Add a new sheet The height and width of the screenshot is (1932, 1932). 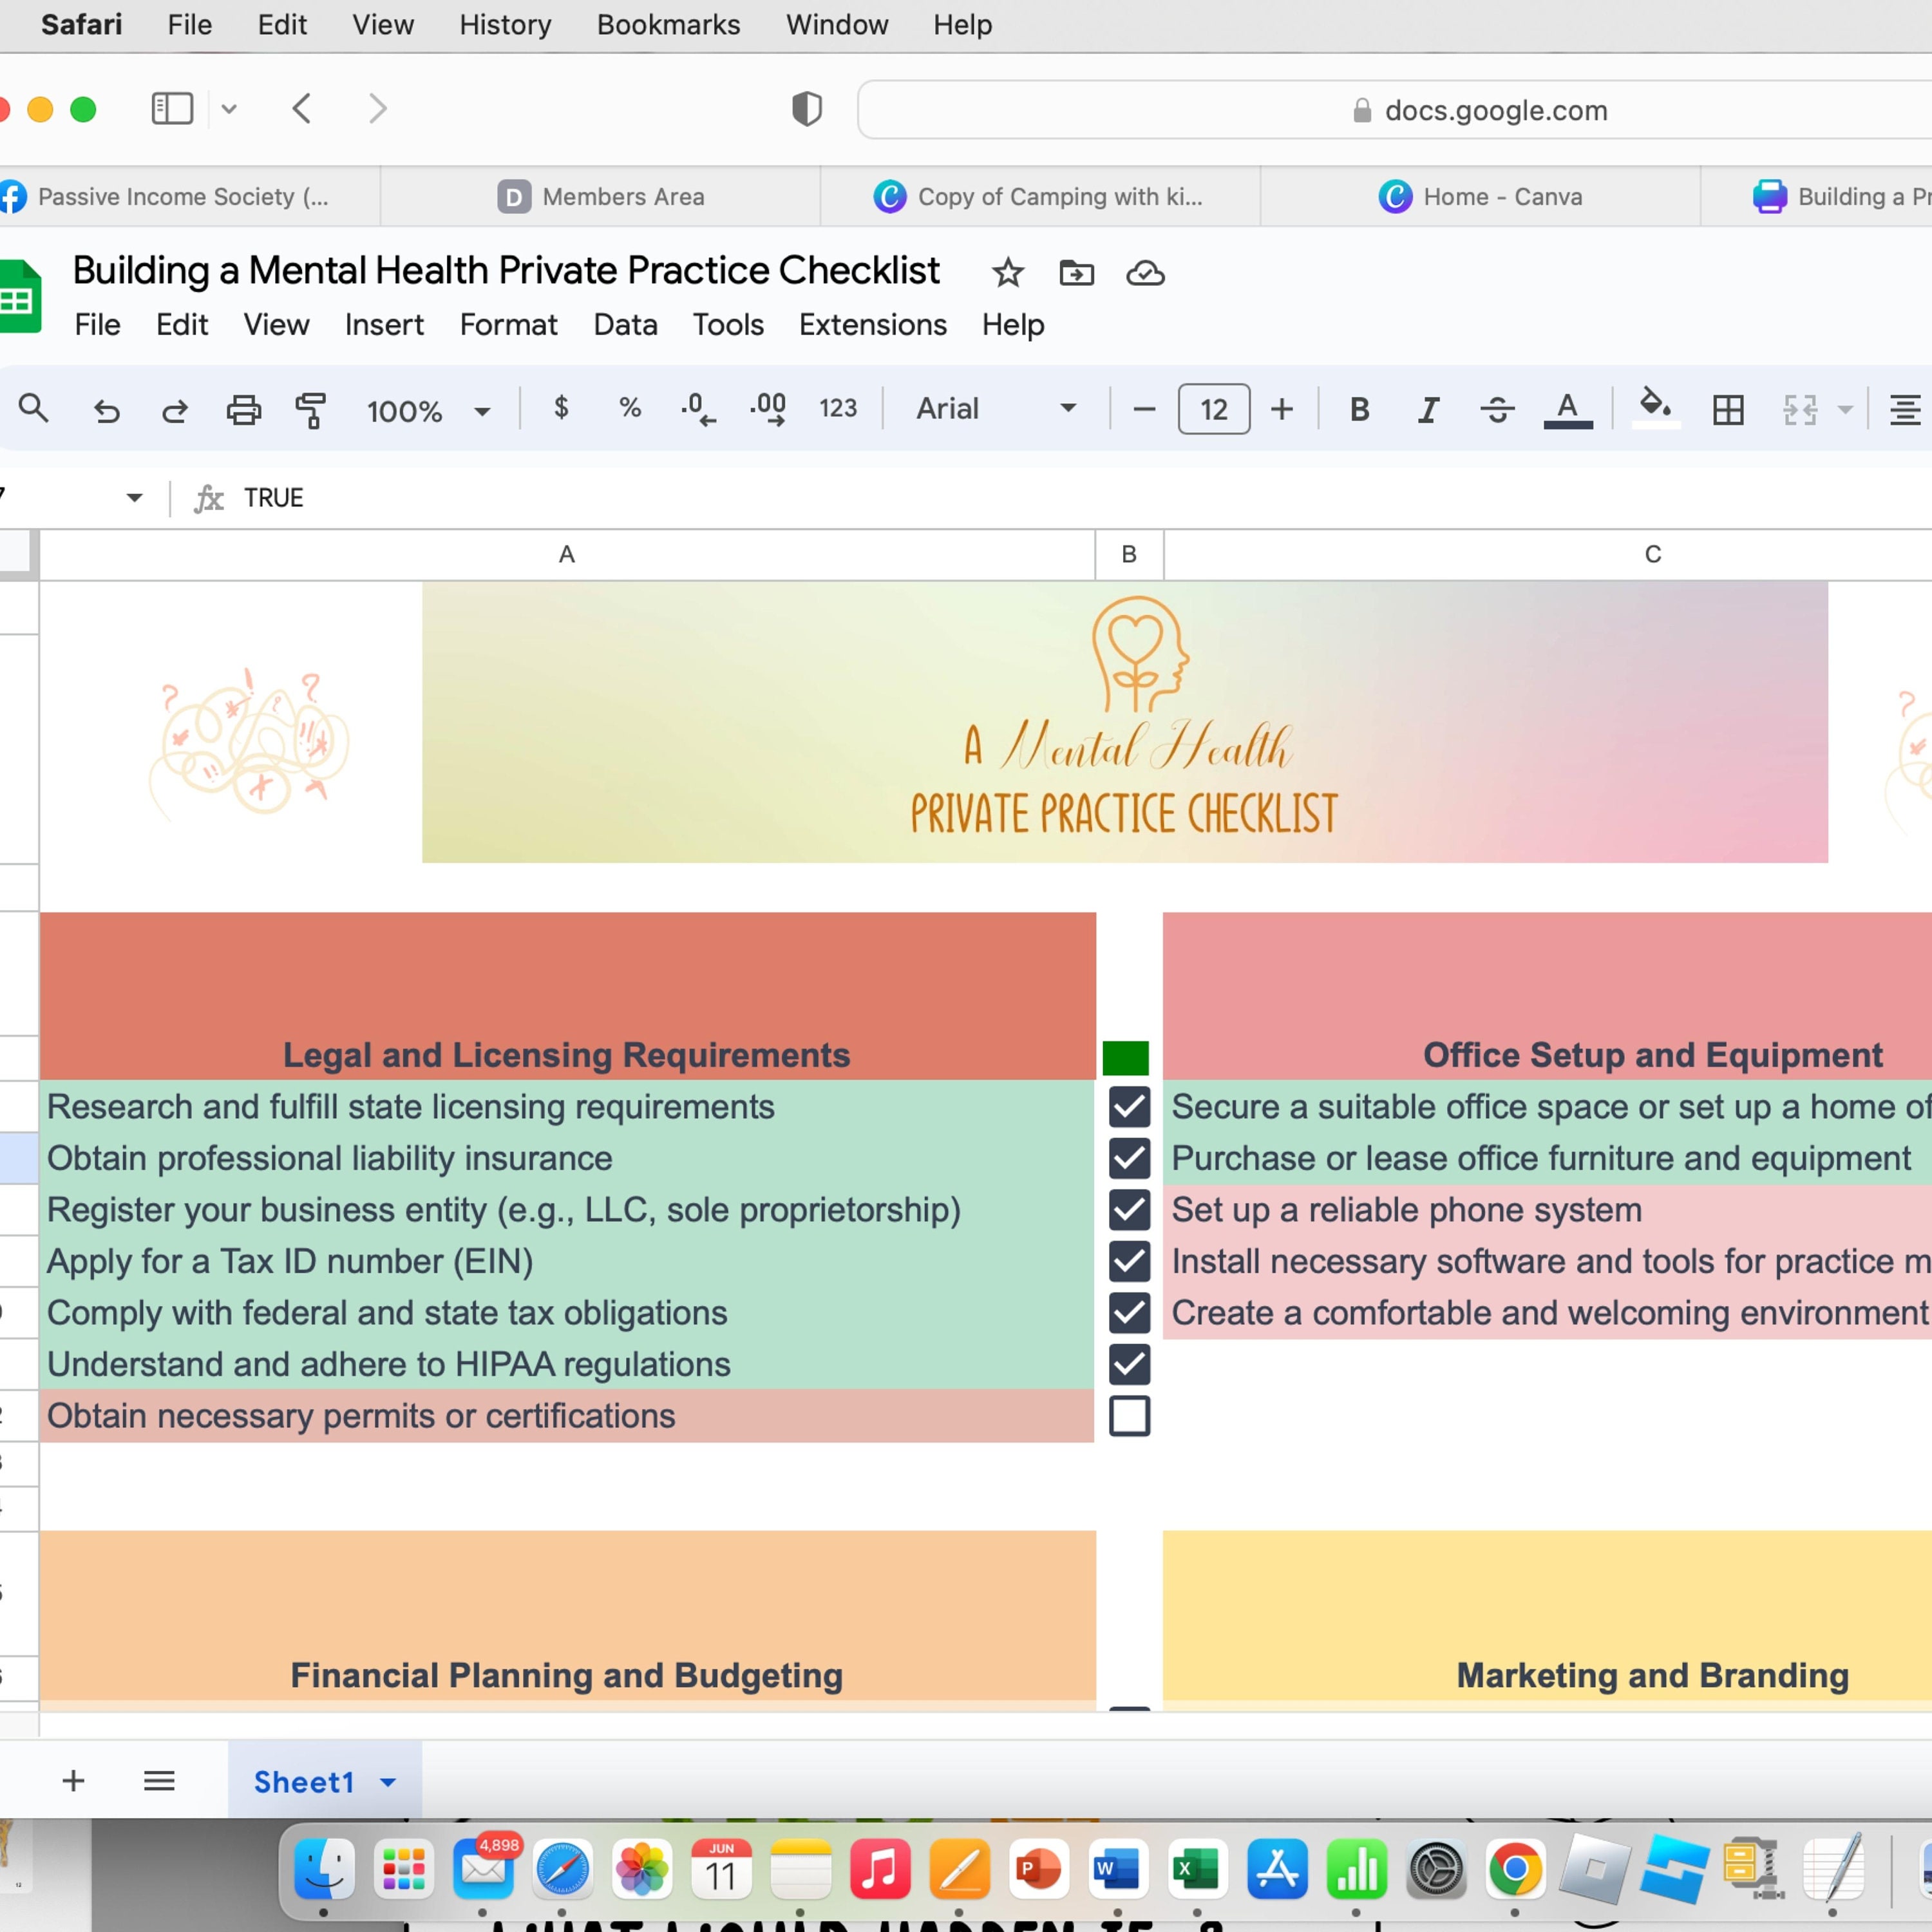[73, 1781]
